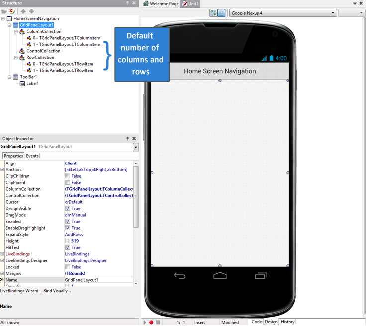Collapse the ColumnCollection tree node
The width and height of the screenshot is (367, 326).
(x=16, y=32)
